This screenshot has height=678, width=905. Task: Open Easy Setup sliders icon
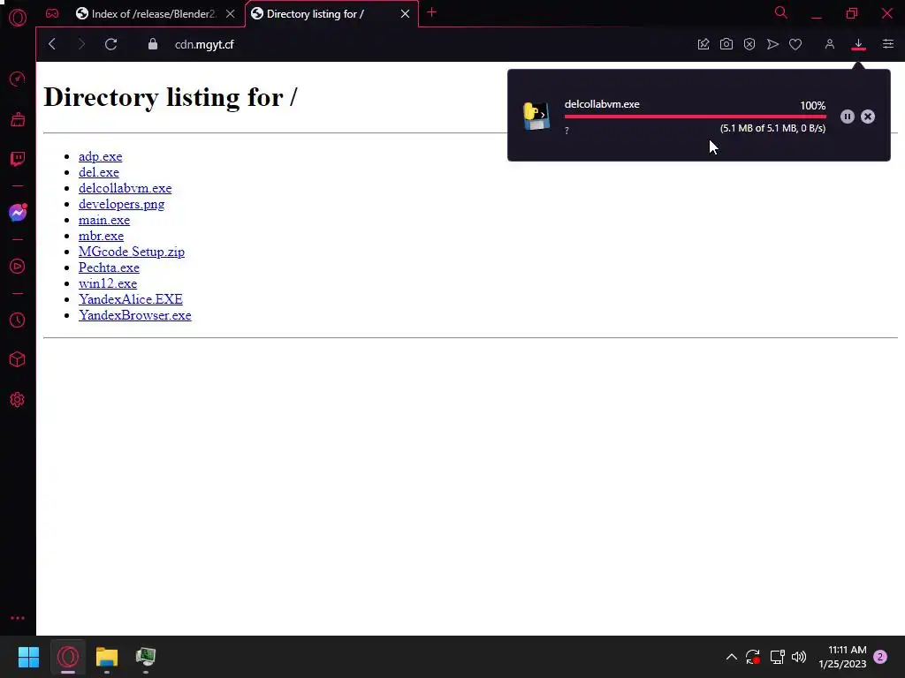point(887,44)
